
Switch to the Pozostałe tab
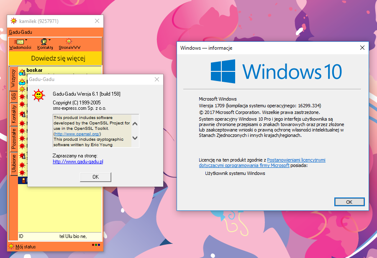click(x=13, y=139)
